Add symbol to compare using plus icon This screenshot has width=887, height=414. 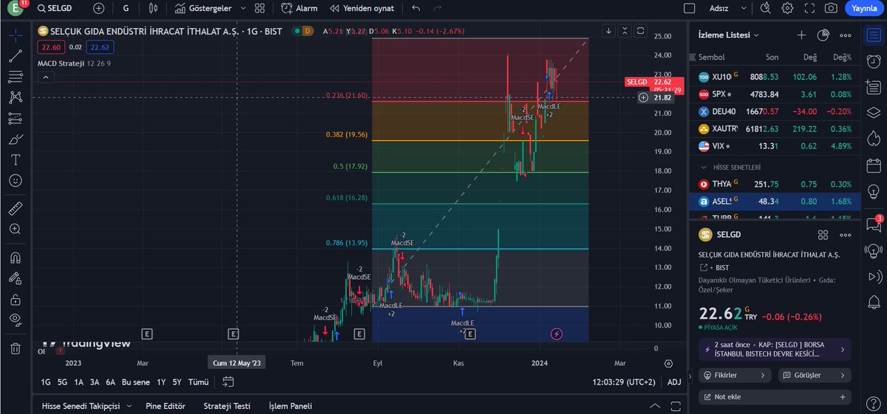pos(99,8)
